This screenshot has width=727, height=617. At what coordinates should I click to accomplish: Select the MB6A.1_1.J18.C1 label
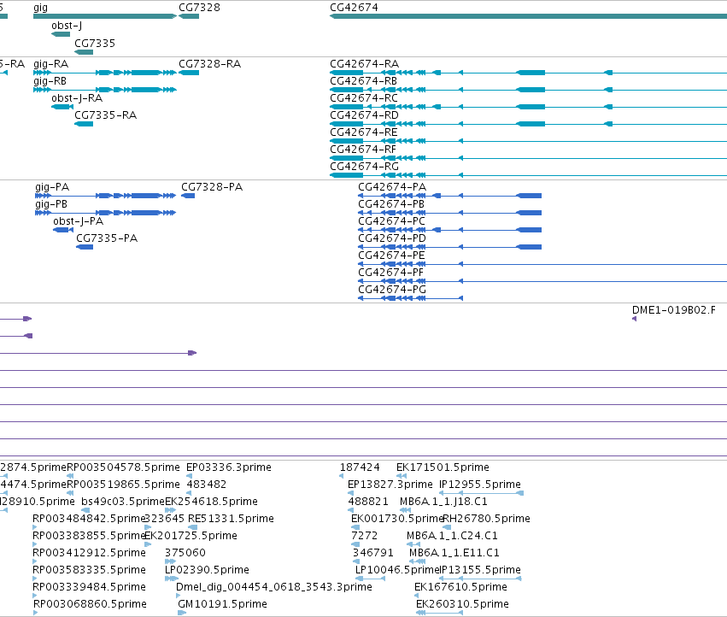click(x=443, y=502)
